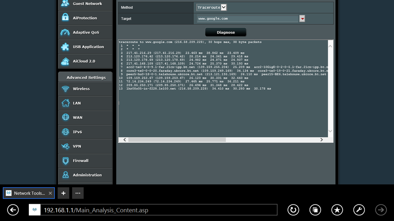Expand the Method Traceroute dropdown
The image size is (394, 221).
(x=211, y=7)
